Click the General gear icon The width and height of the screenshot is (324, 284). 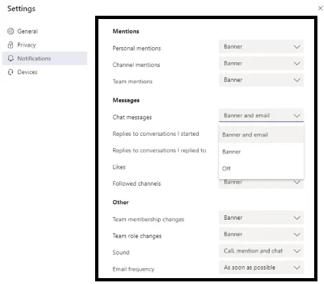[x=10, y=31]
